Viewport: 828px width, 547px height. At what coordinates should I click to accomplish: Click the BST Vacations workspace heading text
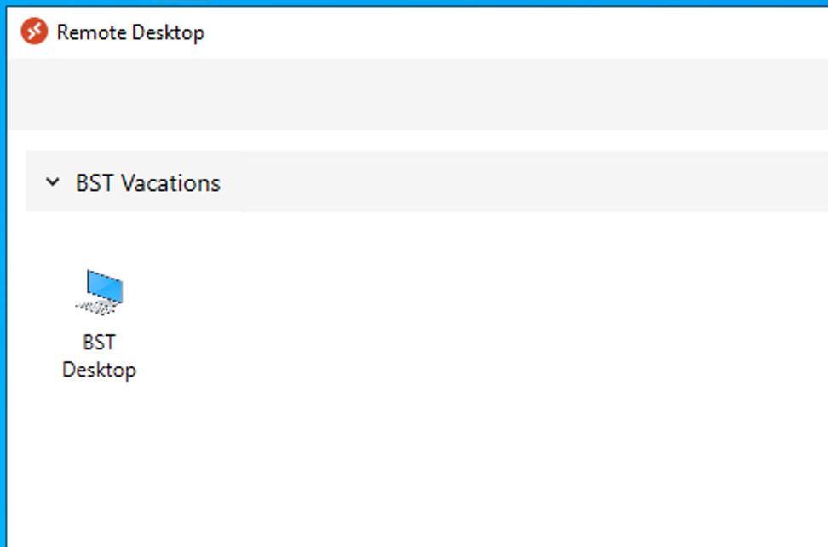(x=147, y=183)
